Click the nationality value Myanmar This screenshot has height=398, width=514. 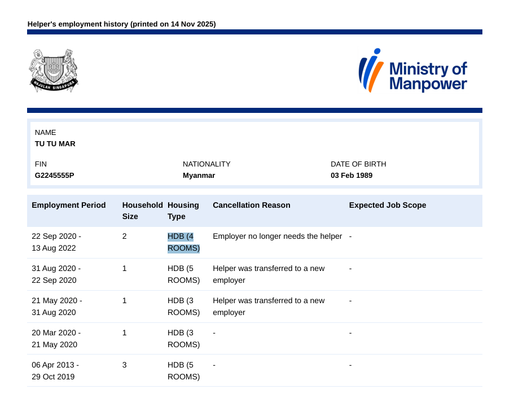click(x=199, y=176)
